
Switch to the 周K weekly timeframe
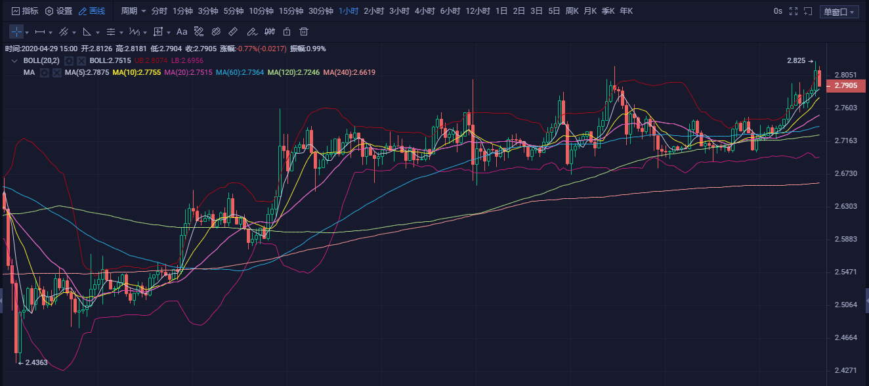coord(572,11)
